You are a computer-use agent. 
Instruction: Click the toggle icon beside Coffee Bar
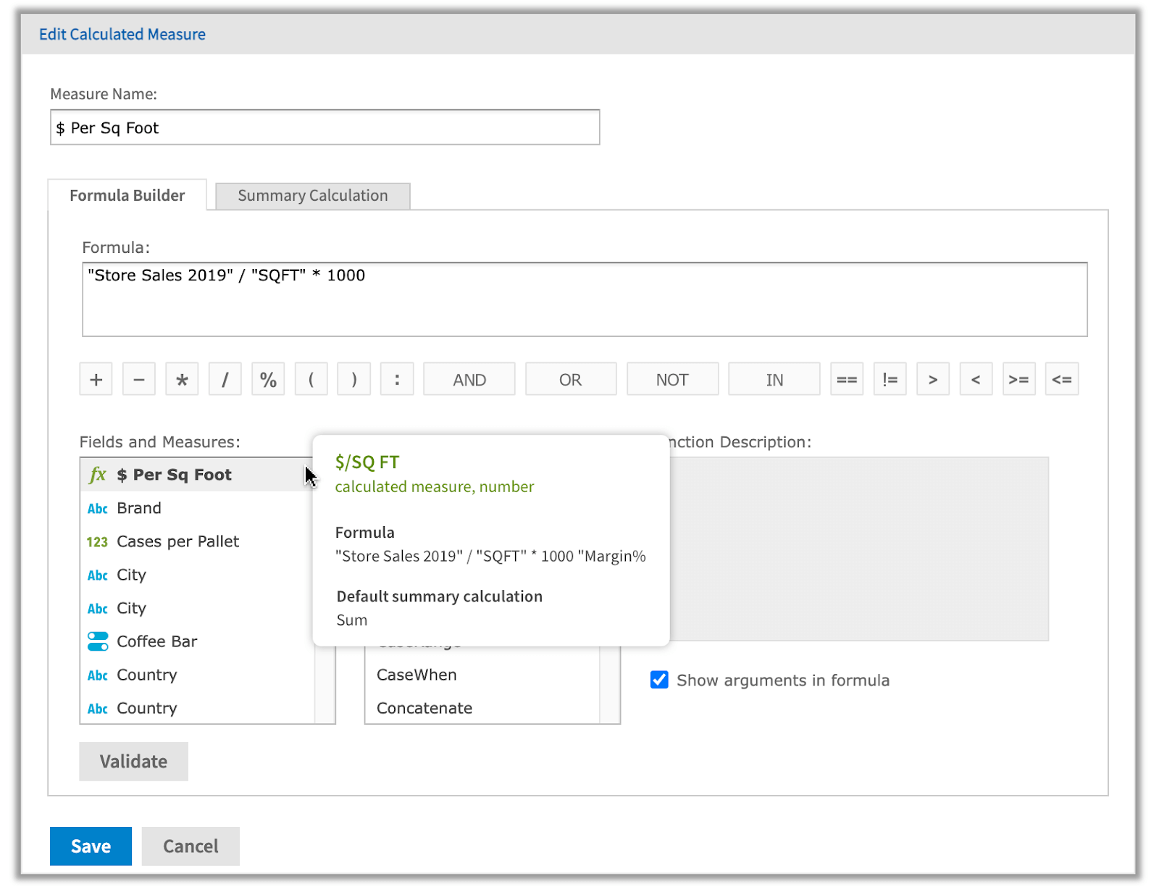98,641
